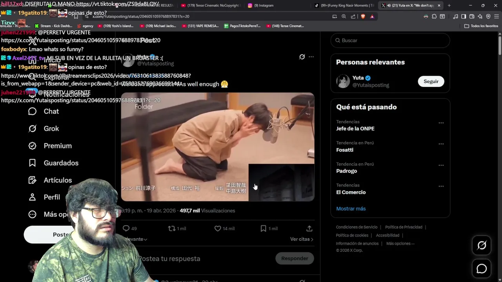Open the post's three-dot more menu

[x=311, y=57]
